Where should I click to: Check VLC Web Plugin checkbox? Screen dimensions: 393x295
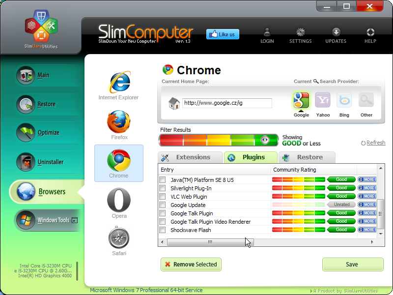tap(163, 196)
